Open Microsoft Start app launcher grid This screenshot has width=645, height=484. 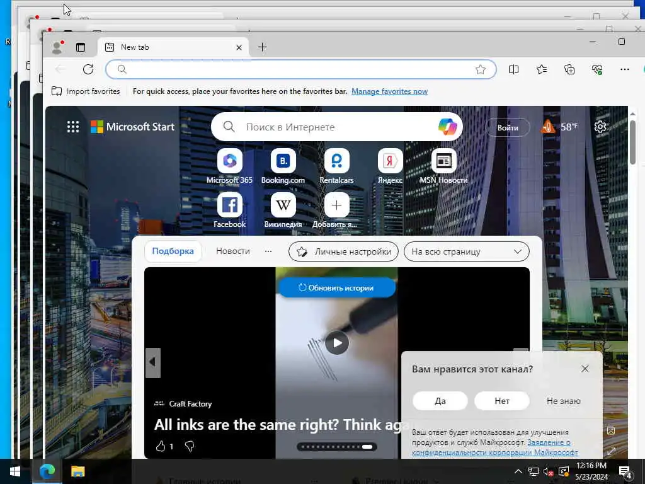73,127
